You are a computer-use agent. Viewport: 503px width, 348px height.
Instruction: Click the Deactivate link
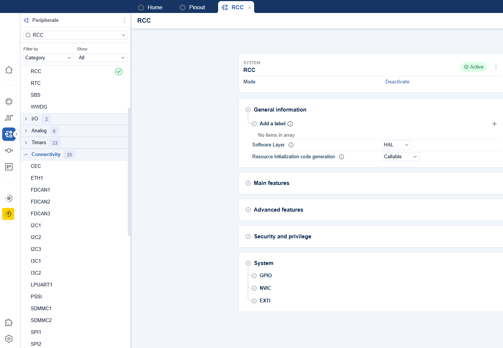click(397, 82)
